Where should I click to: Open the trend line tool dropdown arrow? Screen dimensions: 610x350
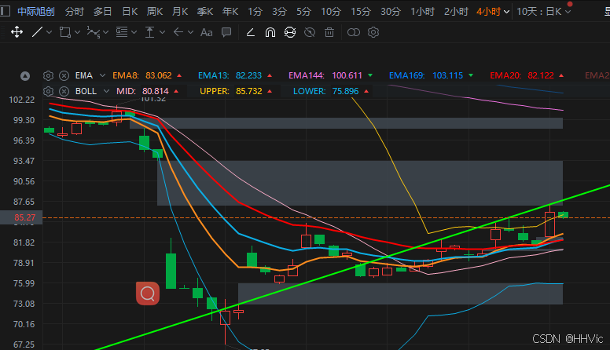pos(49,33)
